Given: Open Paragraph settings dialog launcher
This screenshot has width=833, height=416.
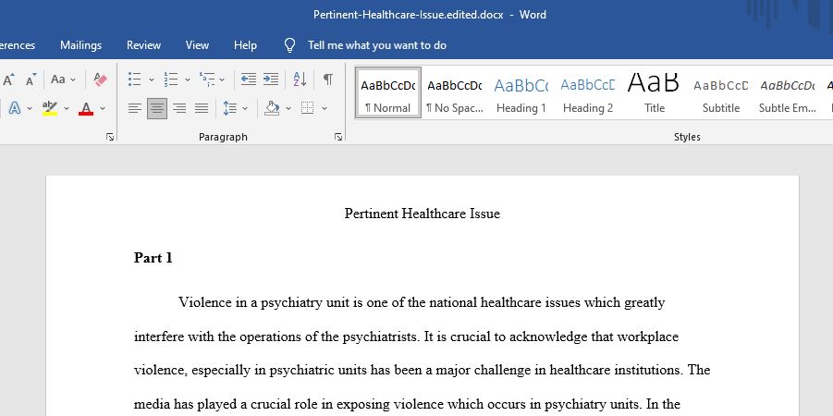Looking at the screenshot, I should coord(338,137).
